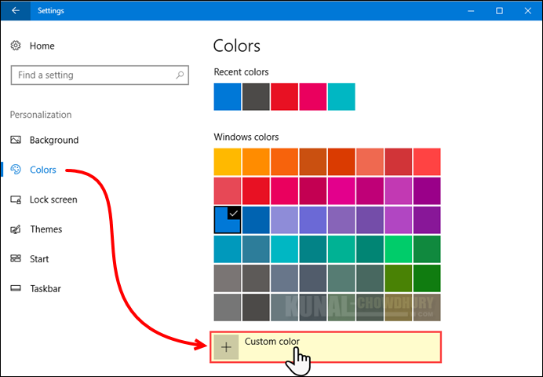Screen dimensions: 543x377
Task: Select gray swatch starting the last row
Action: pos(228,307)
